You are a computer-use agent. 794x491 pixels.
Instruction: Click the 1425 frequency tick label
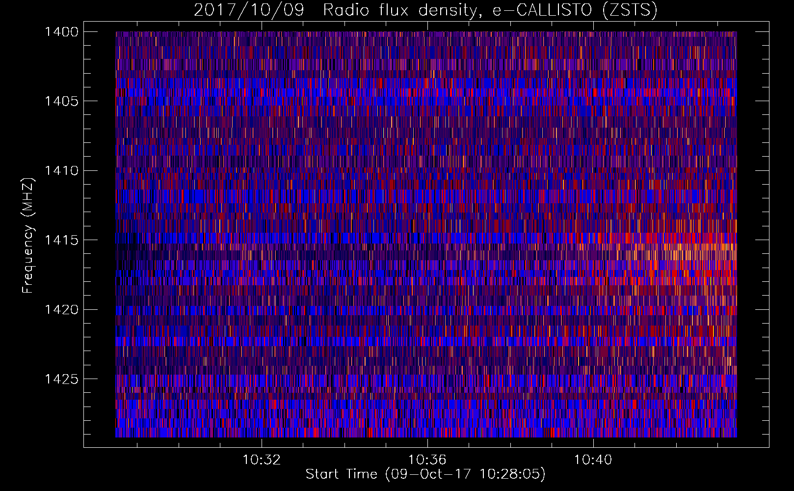61,379
